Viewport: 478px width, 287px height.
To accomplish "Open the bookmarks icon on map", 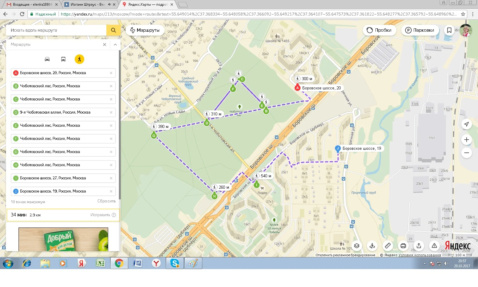I will click(x=449, y=30).
